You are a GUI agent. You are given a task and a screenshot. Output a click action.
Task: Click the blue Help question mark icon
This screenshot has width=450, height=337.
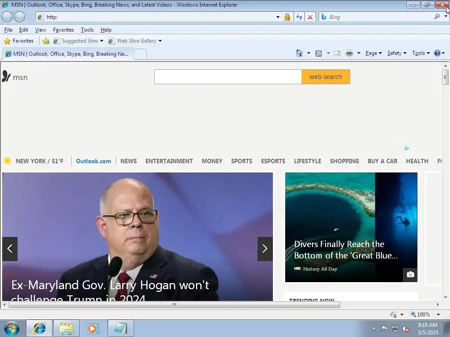(437, 53)
